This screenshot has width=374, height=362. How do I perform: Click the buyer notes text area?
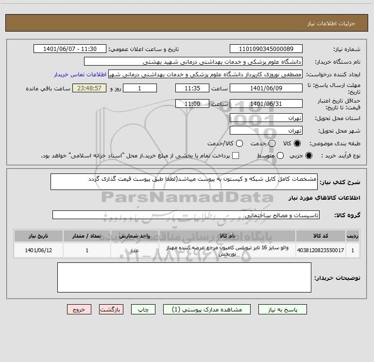pos(184,277)
